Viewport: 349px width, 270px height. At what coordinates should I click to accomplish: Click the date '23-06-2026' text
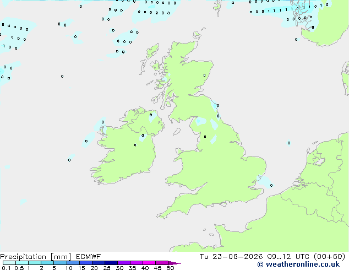(237, 257)
